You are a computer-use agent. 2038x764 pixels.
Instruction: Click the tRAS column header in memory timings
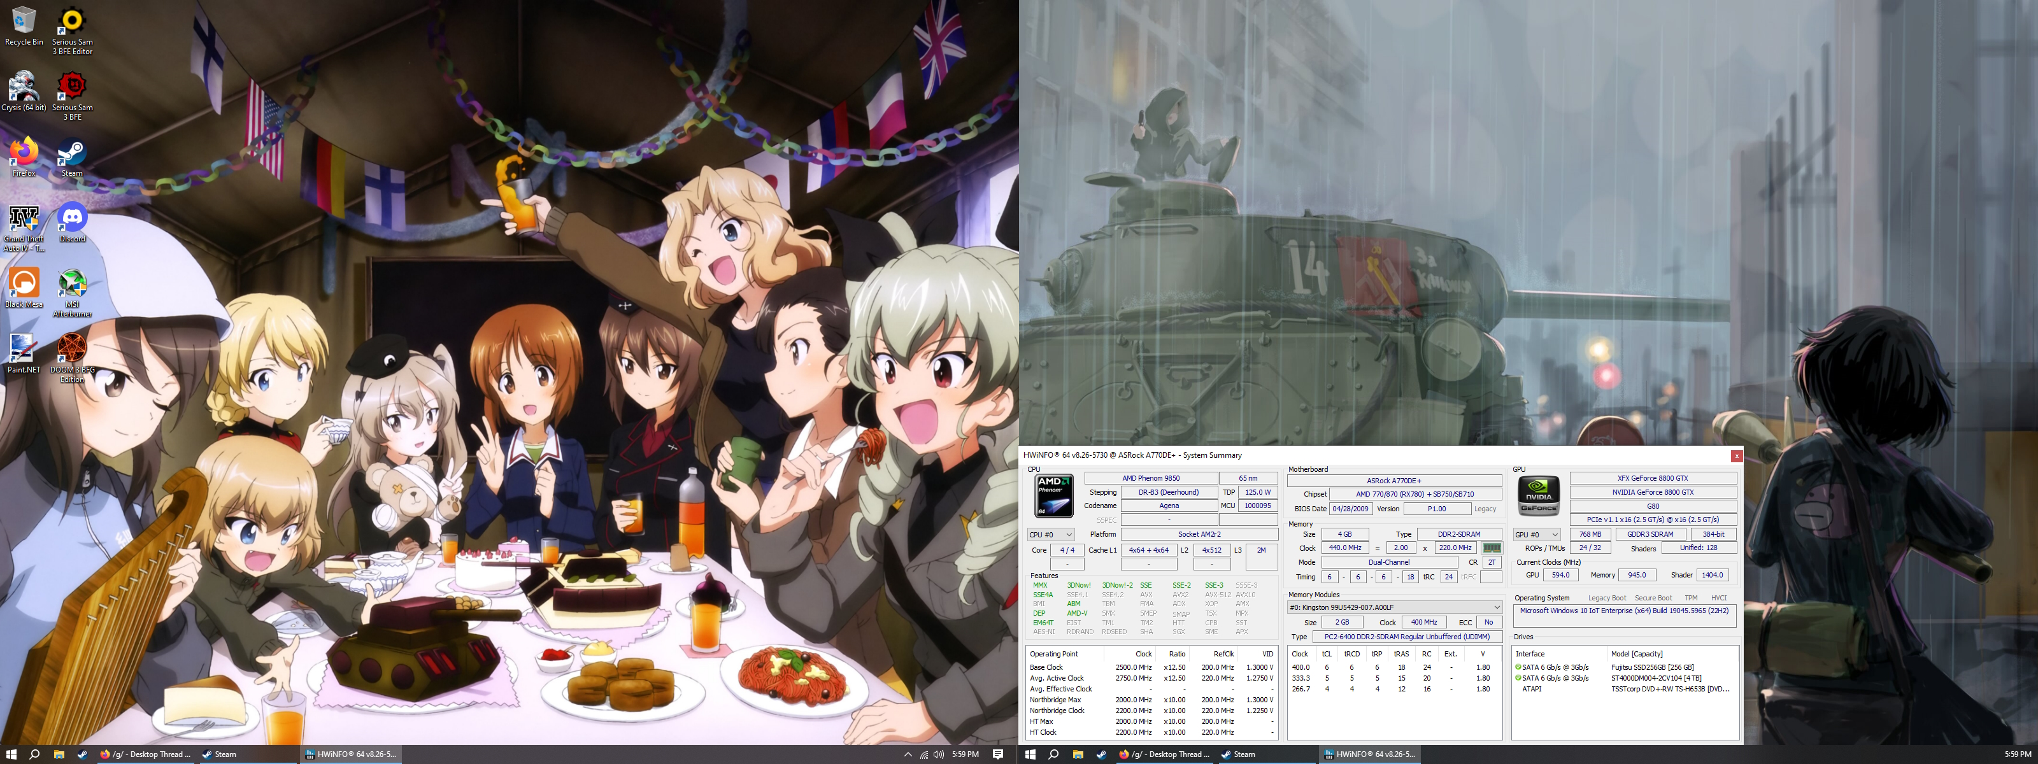(x=1401, y=654)
